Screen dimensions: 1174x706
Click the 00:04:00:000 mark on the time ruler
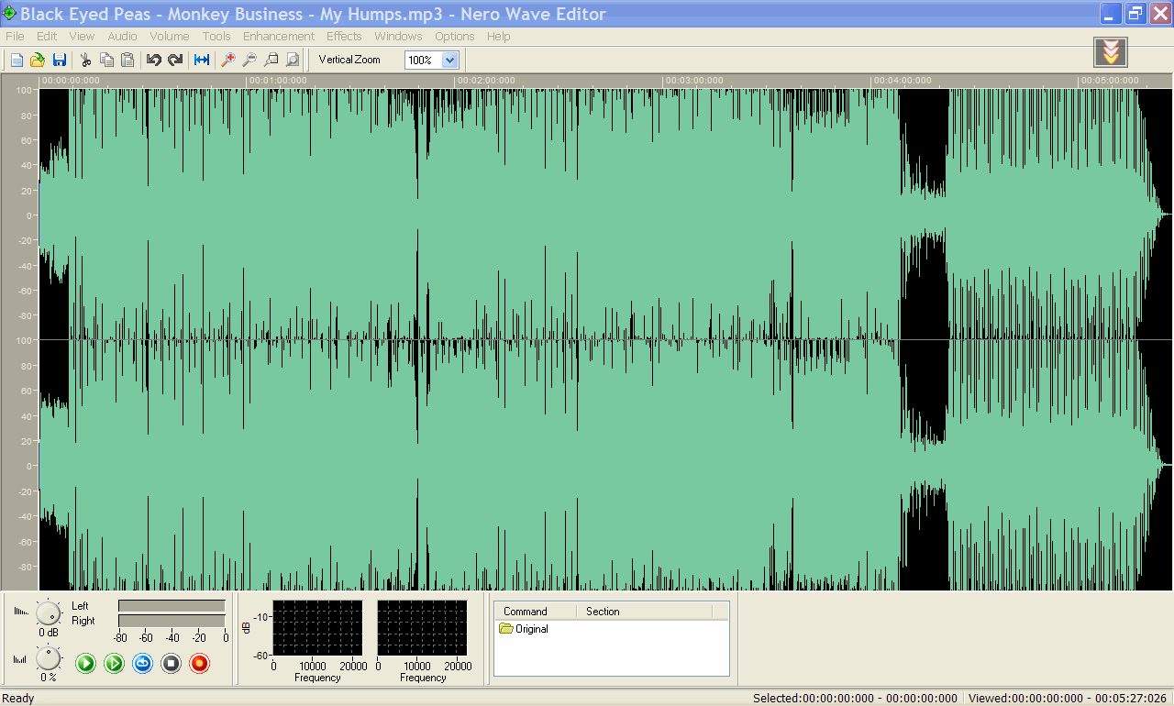tap(903, 81)
